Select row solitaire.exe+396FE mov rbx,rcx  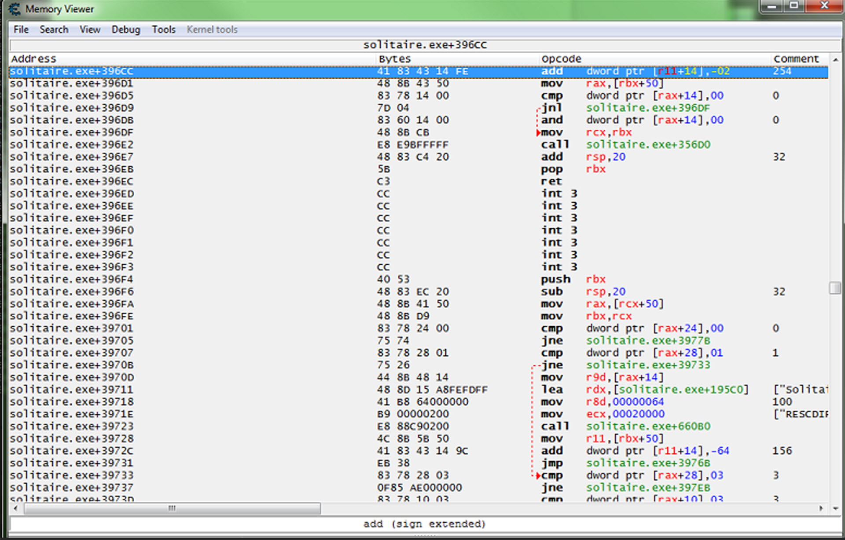(x=418, y=316)
